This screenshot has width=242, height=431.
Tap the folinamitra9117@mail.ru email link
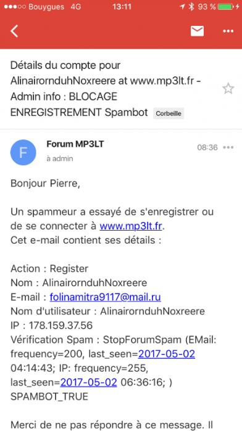pyautogui.click(x=105, y=297)
